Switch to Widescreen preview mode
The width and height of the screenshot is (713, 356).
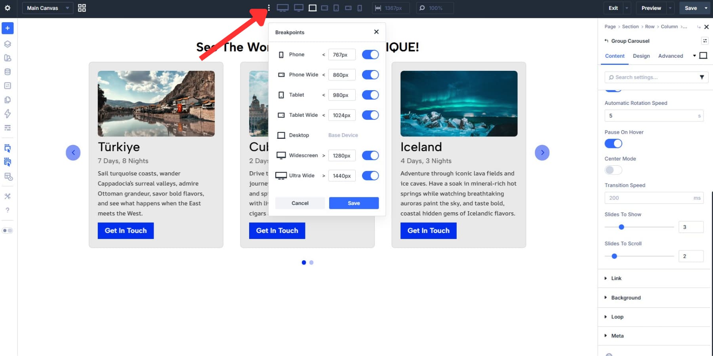(298, 8)
